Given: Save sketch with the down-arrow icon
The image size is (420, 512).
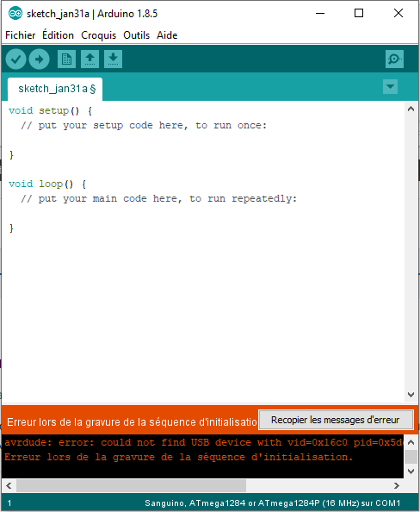Looking at the screenshot, I should pos(113,59).
